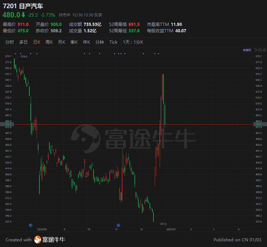Click the leftmost blue event dot above chart
Image resolution: width=267 pixels, height=247 pixels.
coord(16,54)
